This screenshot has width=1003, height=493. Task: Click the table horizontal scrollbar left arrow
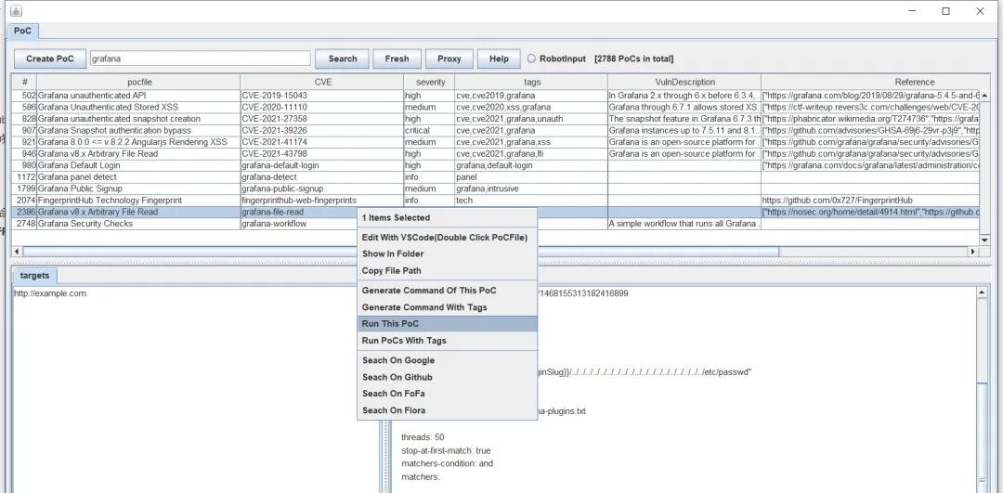pos(17,252)
